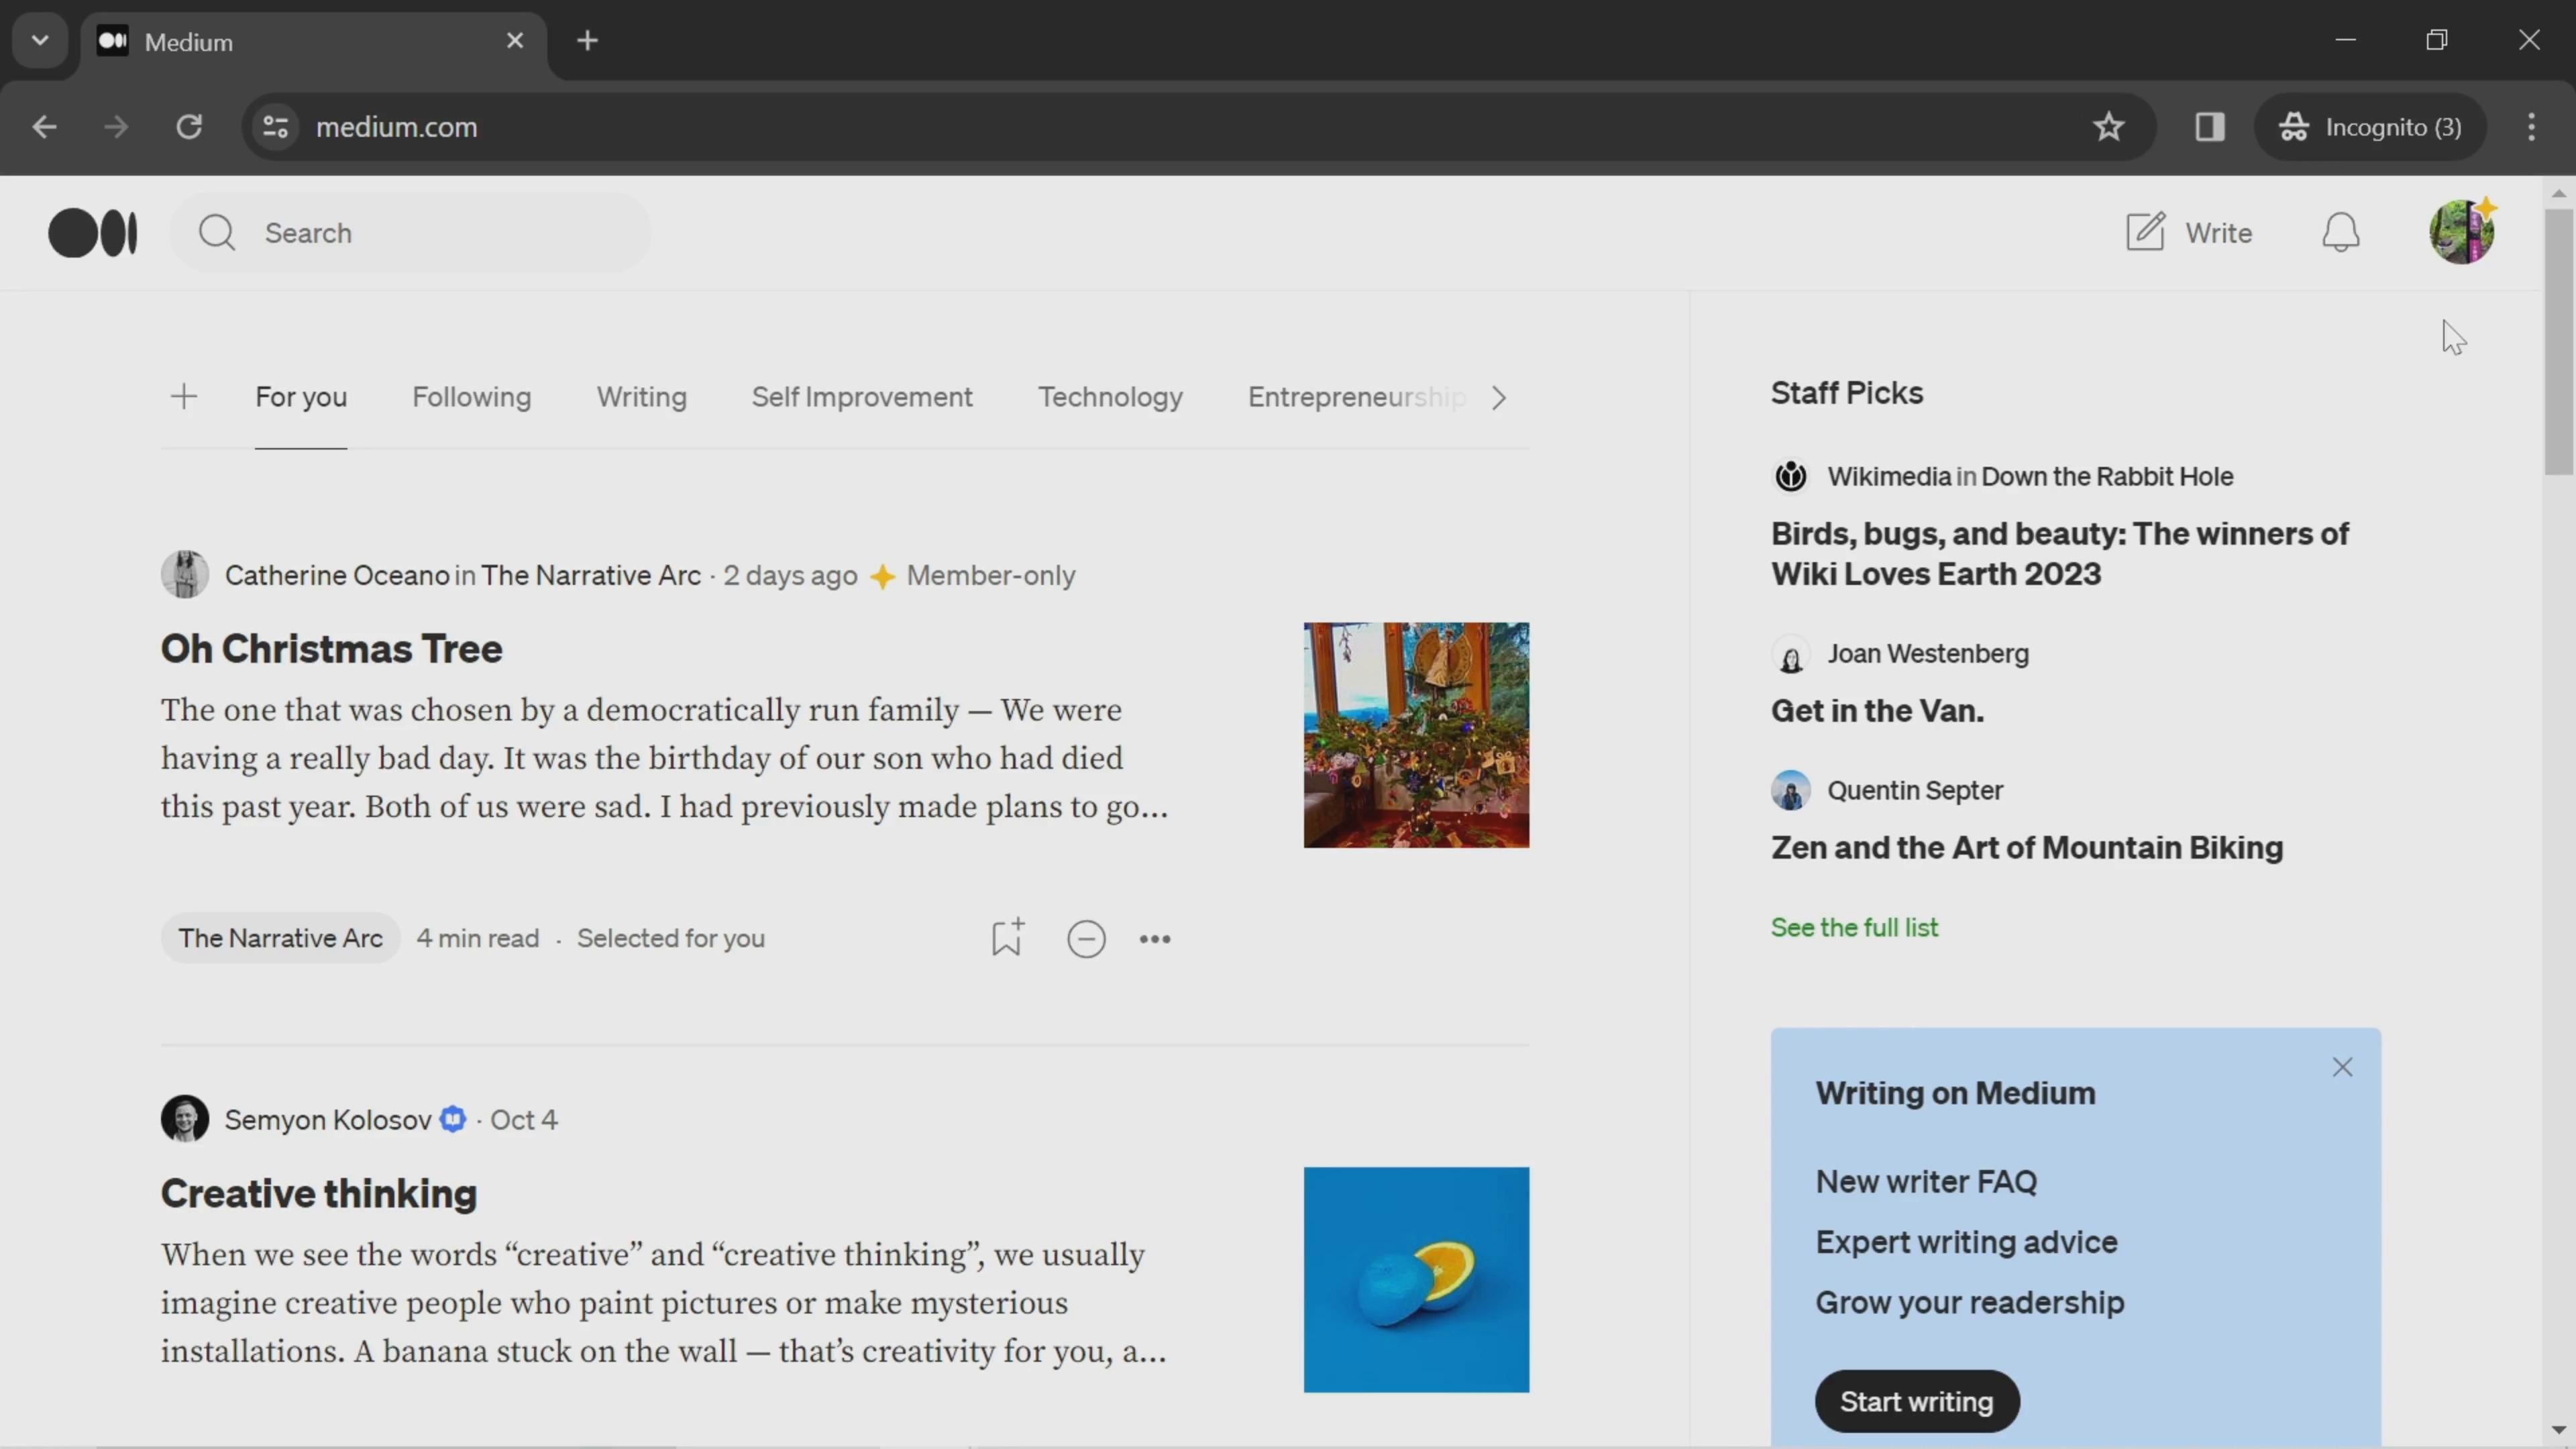2576x1449 pixels.
Task: Click the notifications bell icon
Action: tap(2341, 231)
